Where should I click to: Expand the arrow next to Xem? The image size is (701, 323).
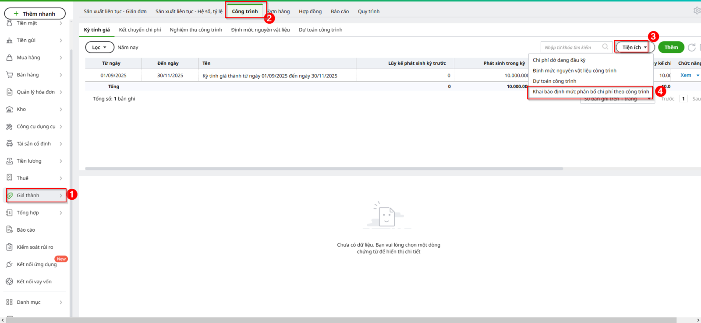(x=698, y=75)
